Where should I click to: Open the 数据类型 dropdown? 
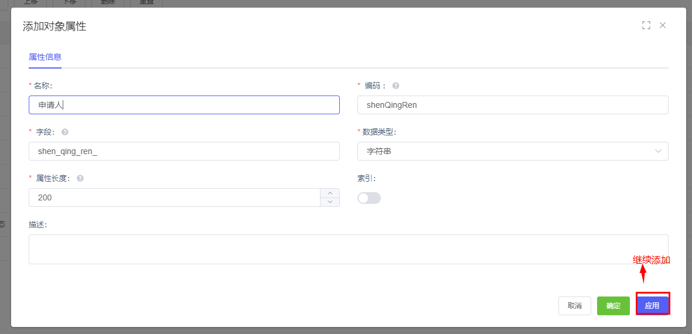pos(513,151)
